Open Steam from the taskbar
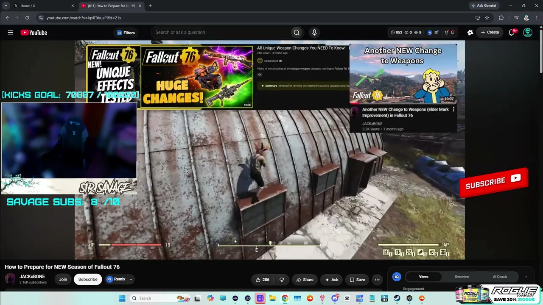The height and width of the screenshot is (305, 543). point(397,298)
